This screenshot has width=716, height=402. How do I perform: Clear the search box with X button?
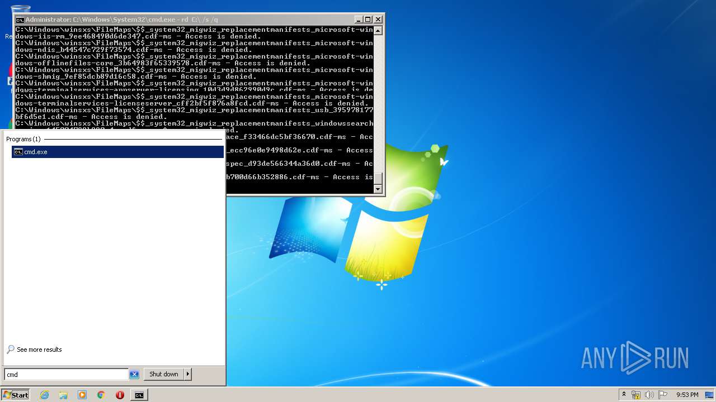(x=134, y=375)
